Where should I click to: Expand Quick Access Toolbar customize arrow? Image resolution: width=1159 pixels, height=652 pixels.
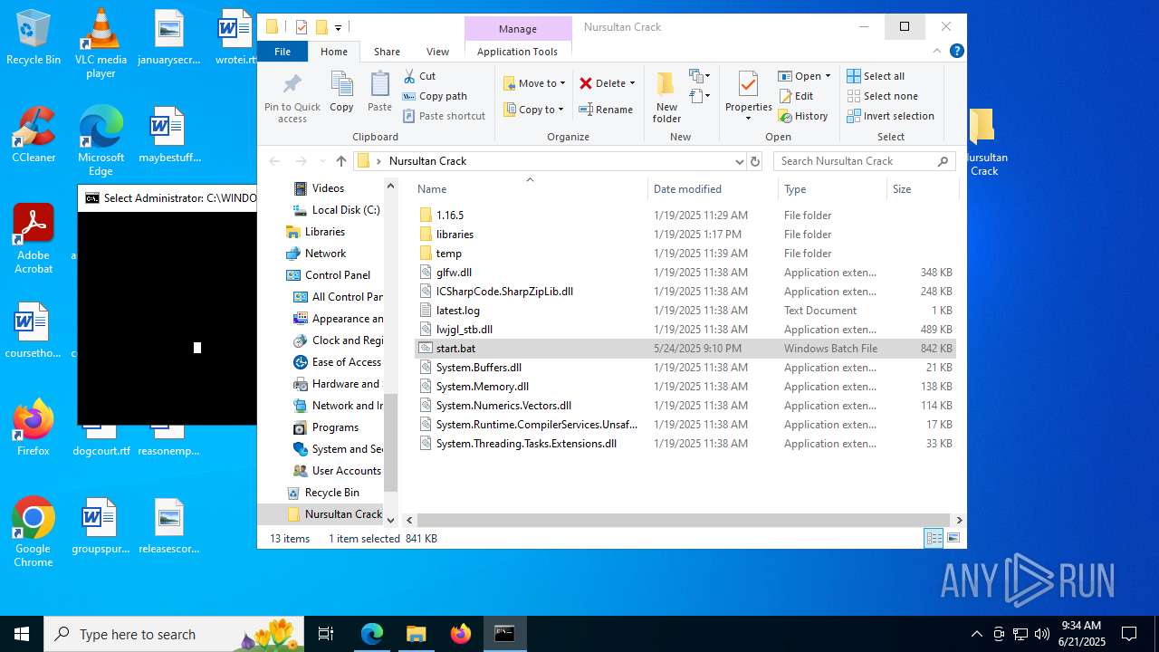[x=338, y=27]
